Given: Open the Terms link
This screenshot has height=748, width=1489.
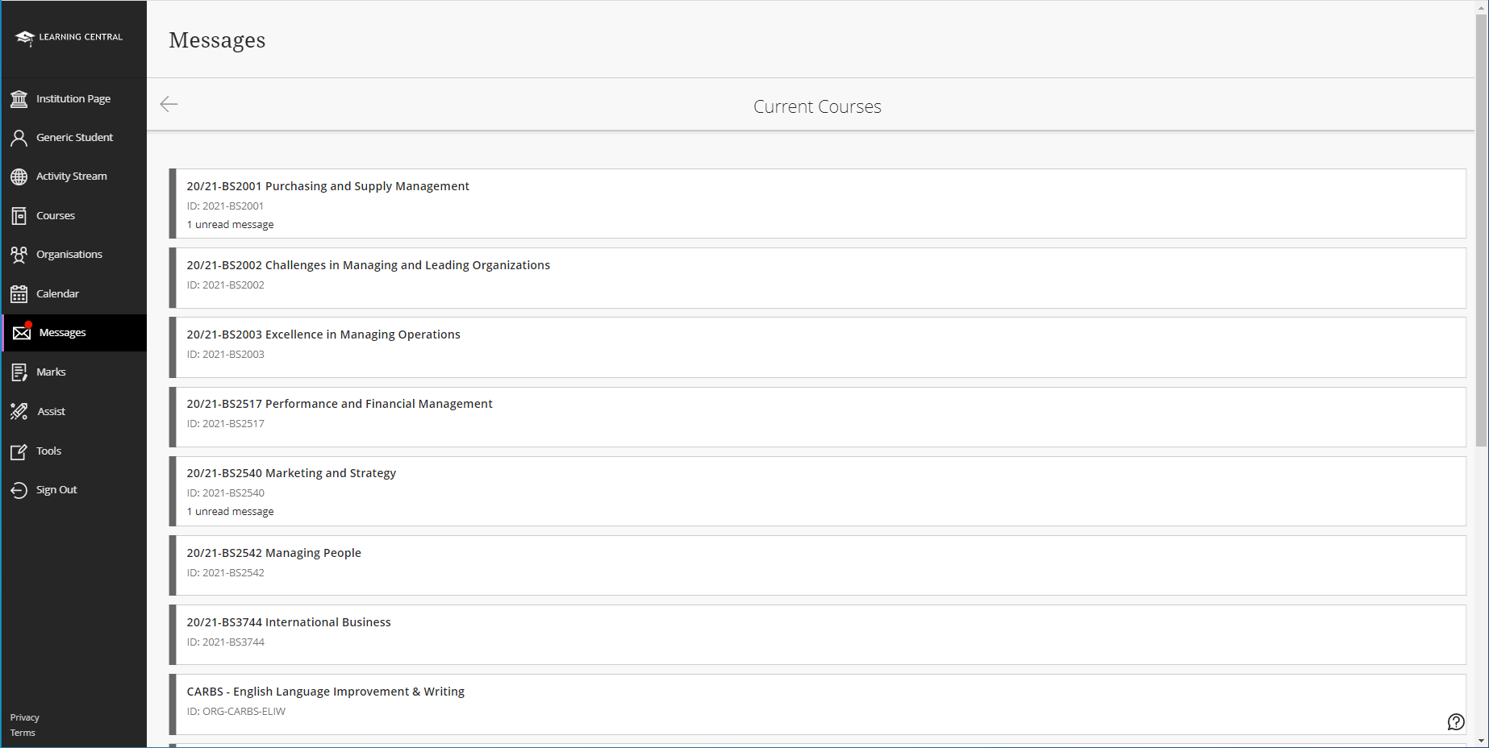Looking at the screenshot, I should [23, 732].
